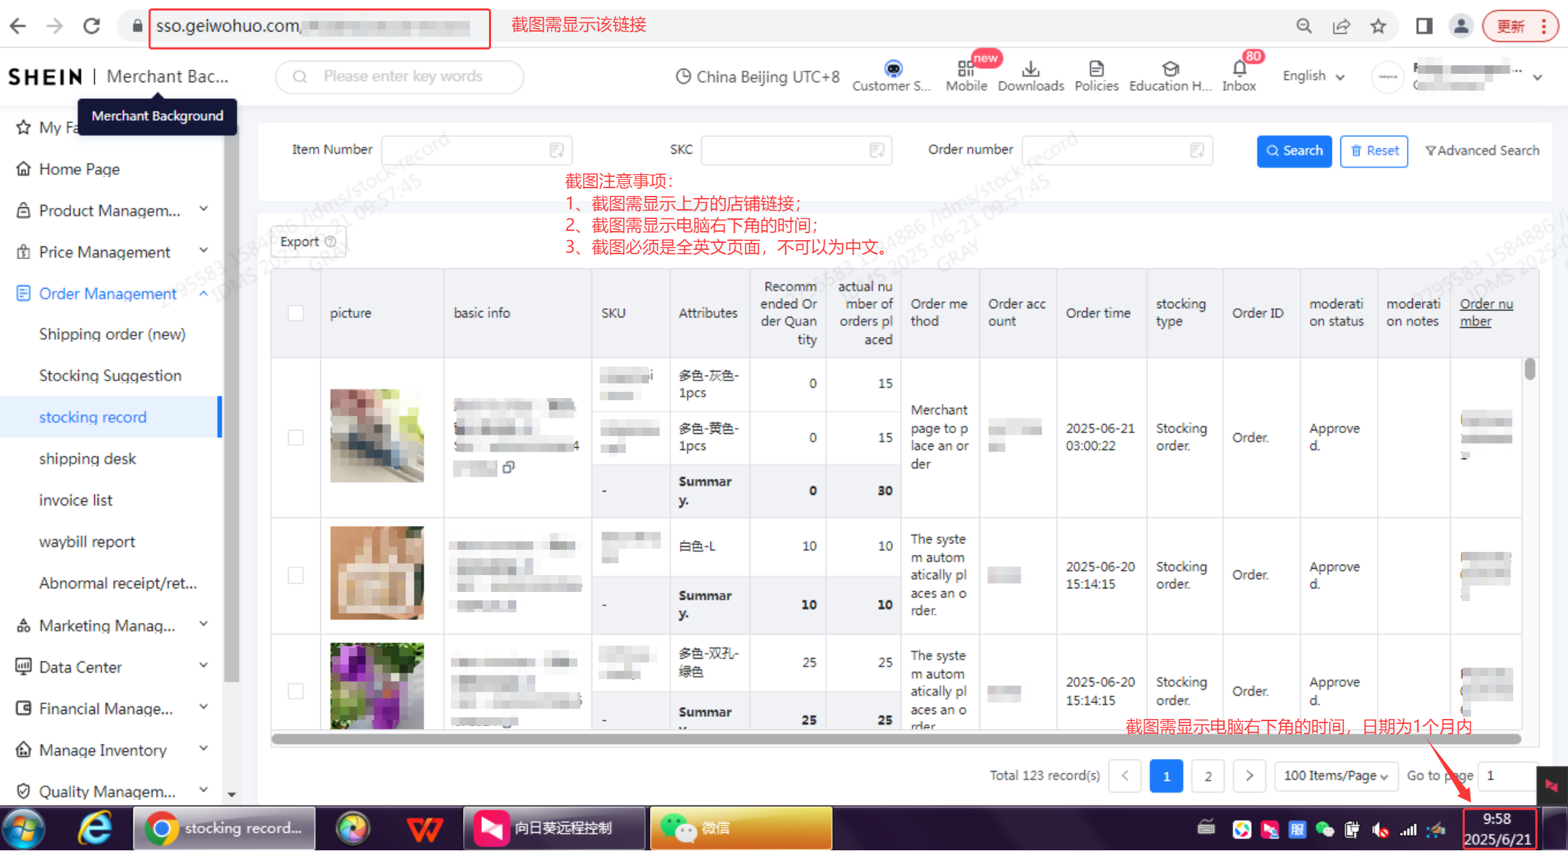
Task: Open Customer Service from top navigation
Action: 891,74
